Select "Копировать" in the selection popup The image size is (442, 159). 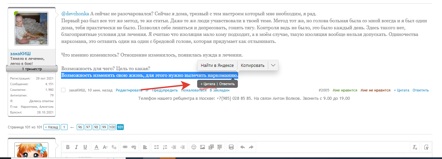coord(253,66)
